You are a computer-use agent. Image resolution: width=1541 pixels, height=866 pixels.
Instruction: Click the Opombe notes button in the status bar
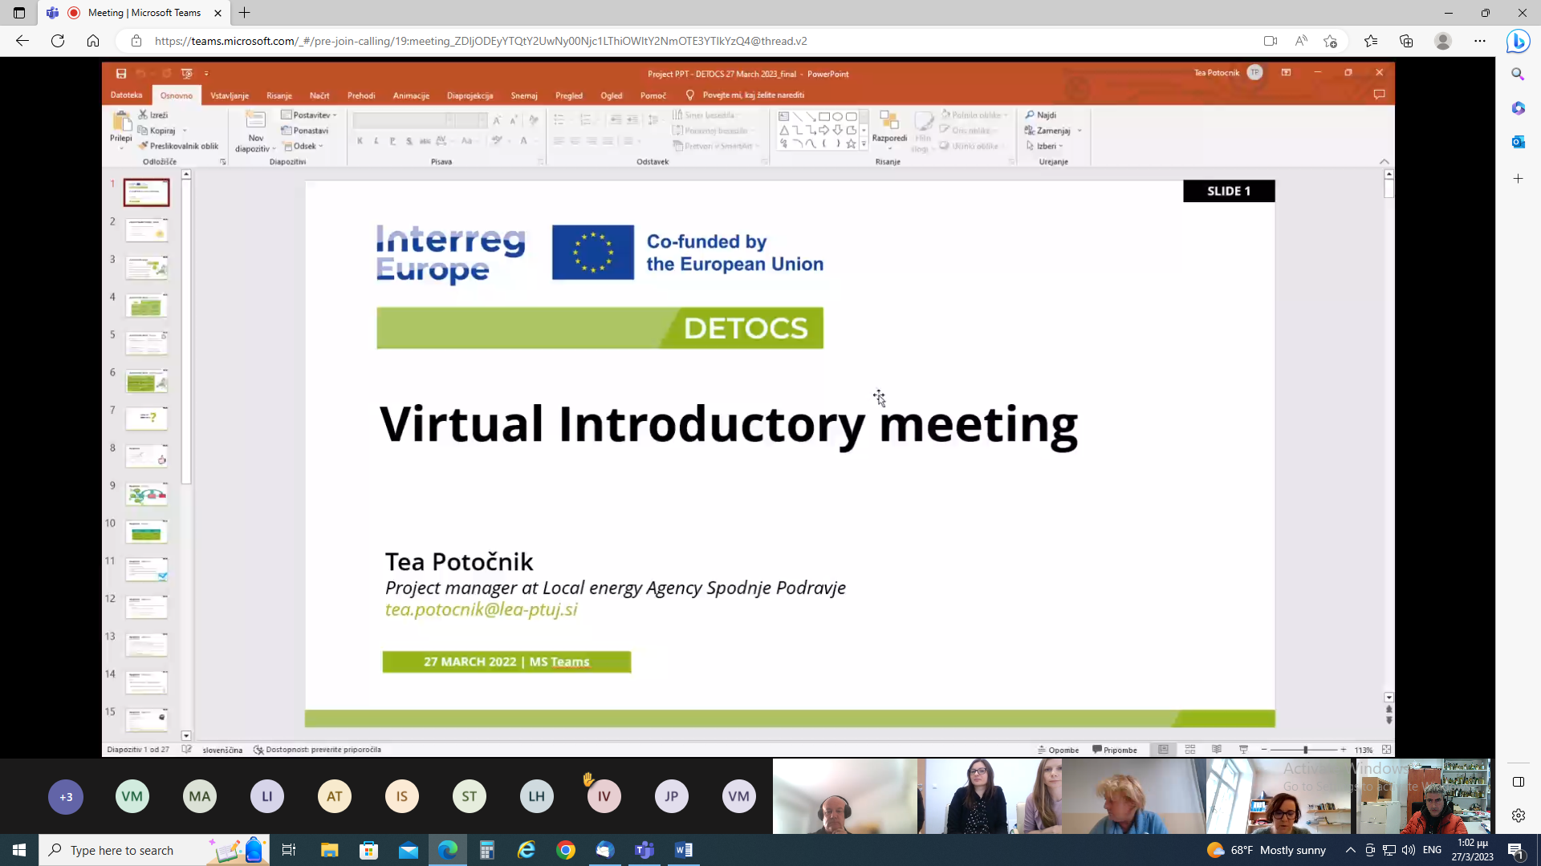click(x=1058, y=750)
